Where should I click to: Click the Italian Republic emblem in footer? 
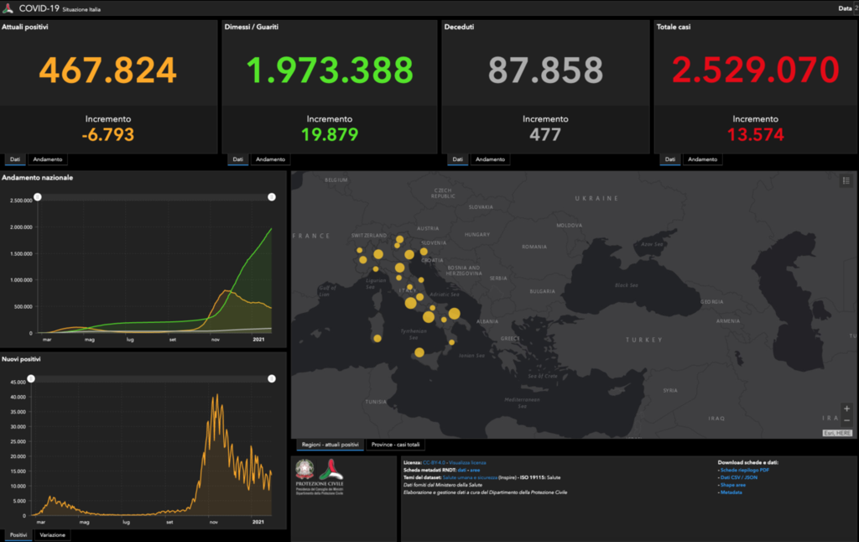click(304, 468)
